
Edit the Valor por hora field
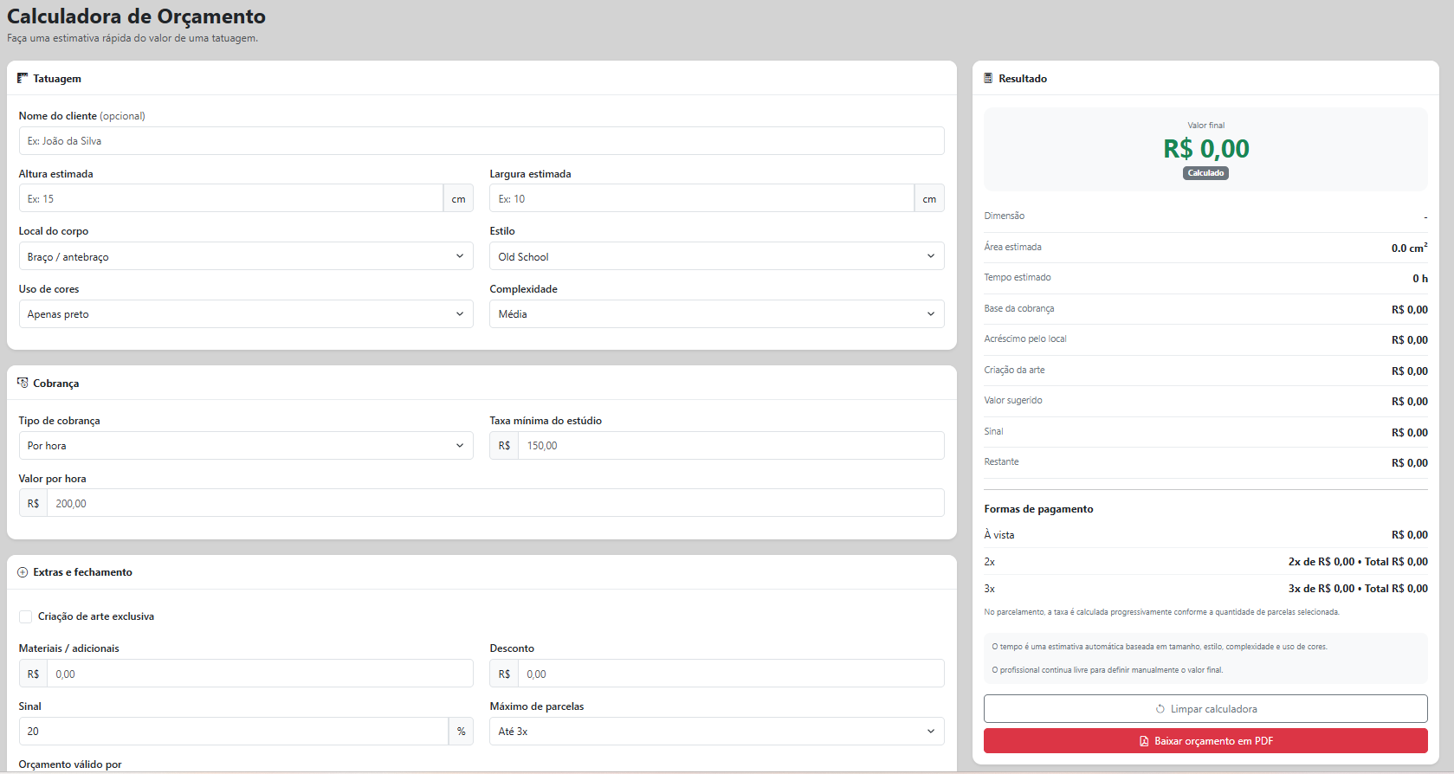pyautogui.click(x=495, y=503)
